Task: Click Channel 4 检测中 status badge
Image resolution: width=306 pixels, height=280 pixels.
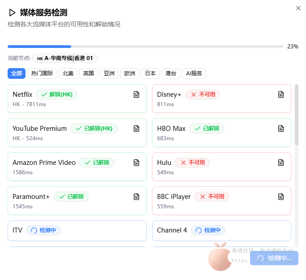Action: tap(208, 230)
